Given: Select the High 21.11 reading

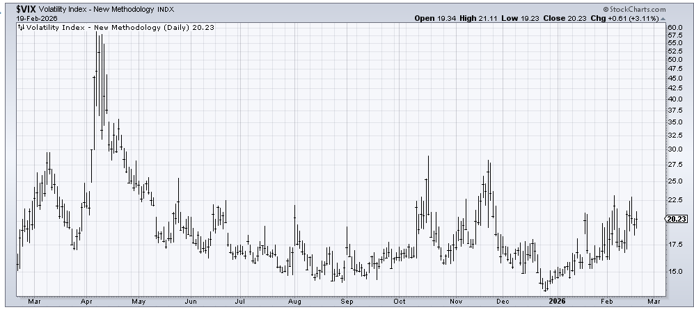Looking at the screenshot, I should [480, 18].
